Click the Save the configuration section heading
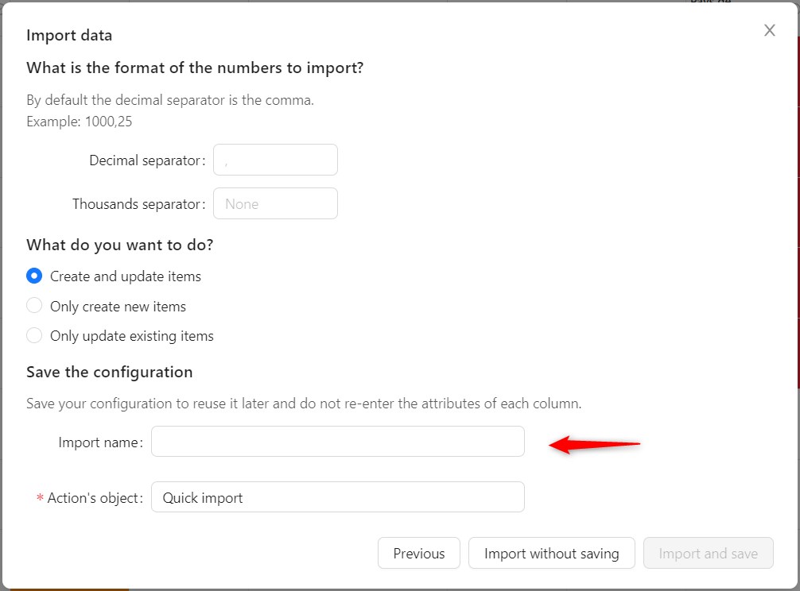The height and width of the screenshot is (591, 800). tap(110, 372)
